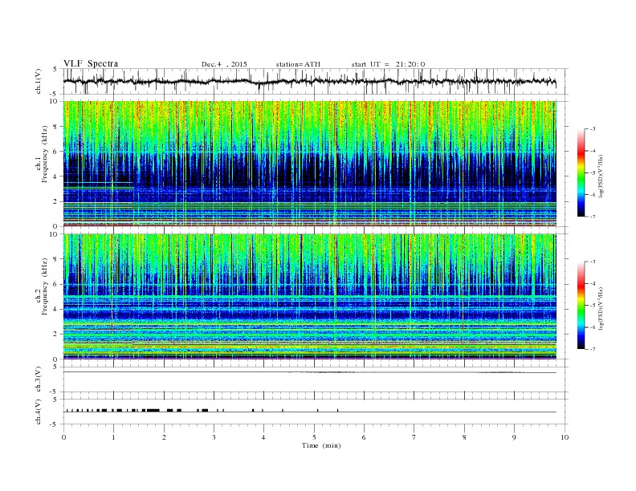Image resolution: width=636 pixels, height=491 pixels.
Task: Click the '-3' value on ch.1 colorbar
Action: coord(592,129)
